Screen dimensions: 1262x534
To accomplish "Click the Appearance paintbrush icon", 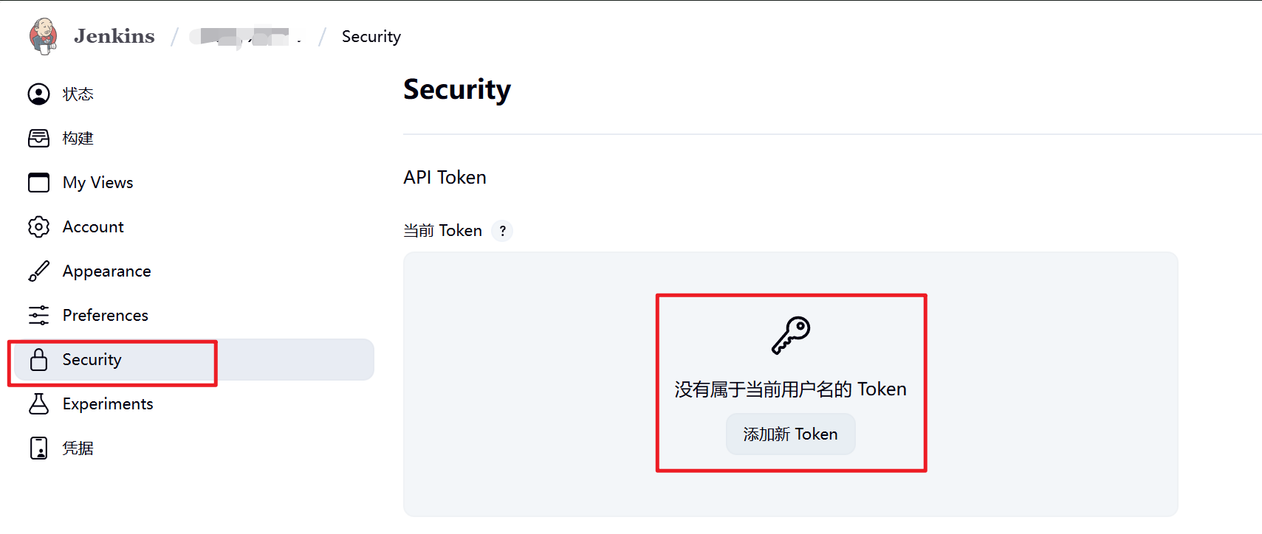I will tap(38, 271).
